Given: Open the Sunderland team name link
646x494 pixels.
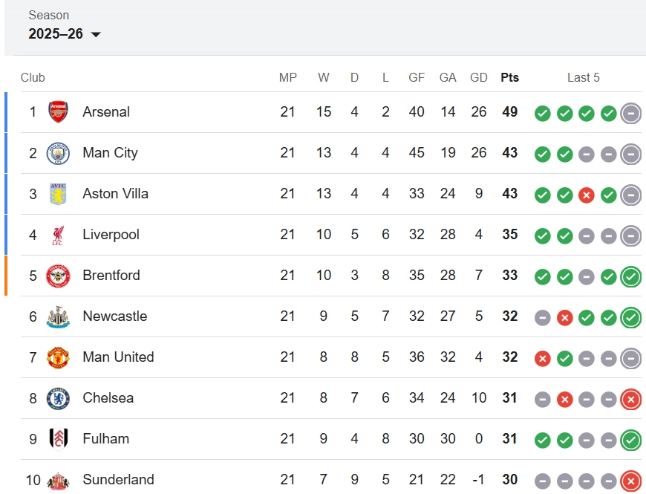Looking at the screenshot, I should click(118, 480).
